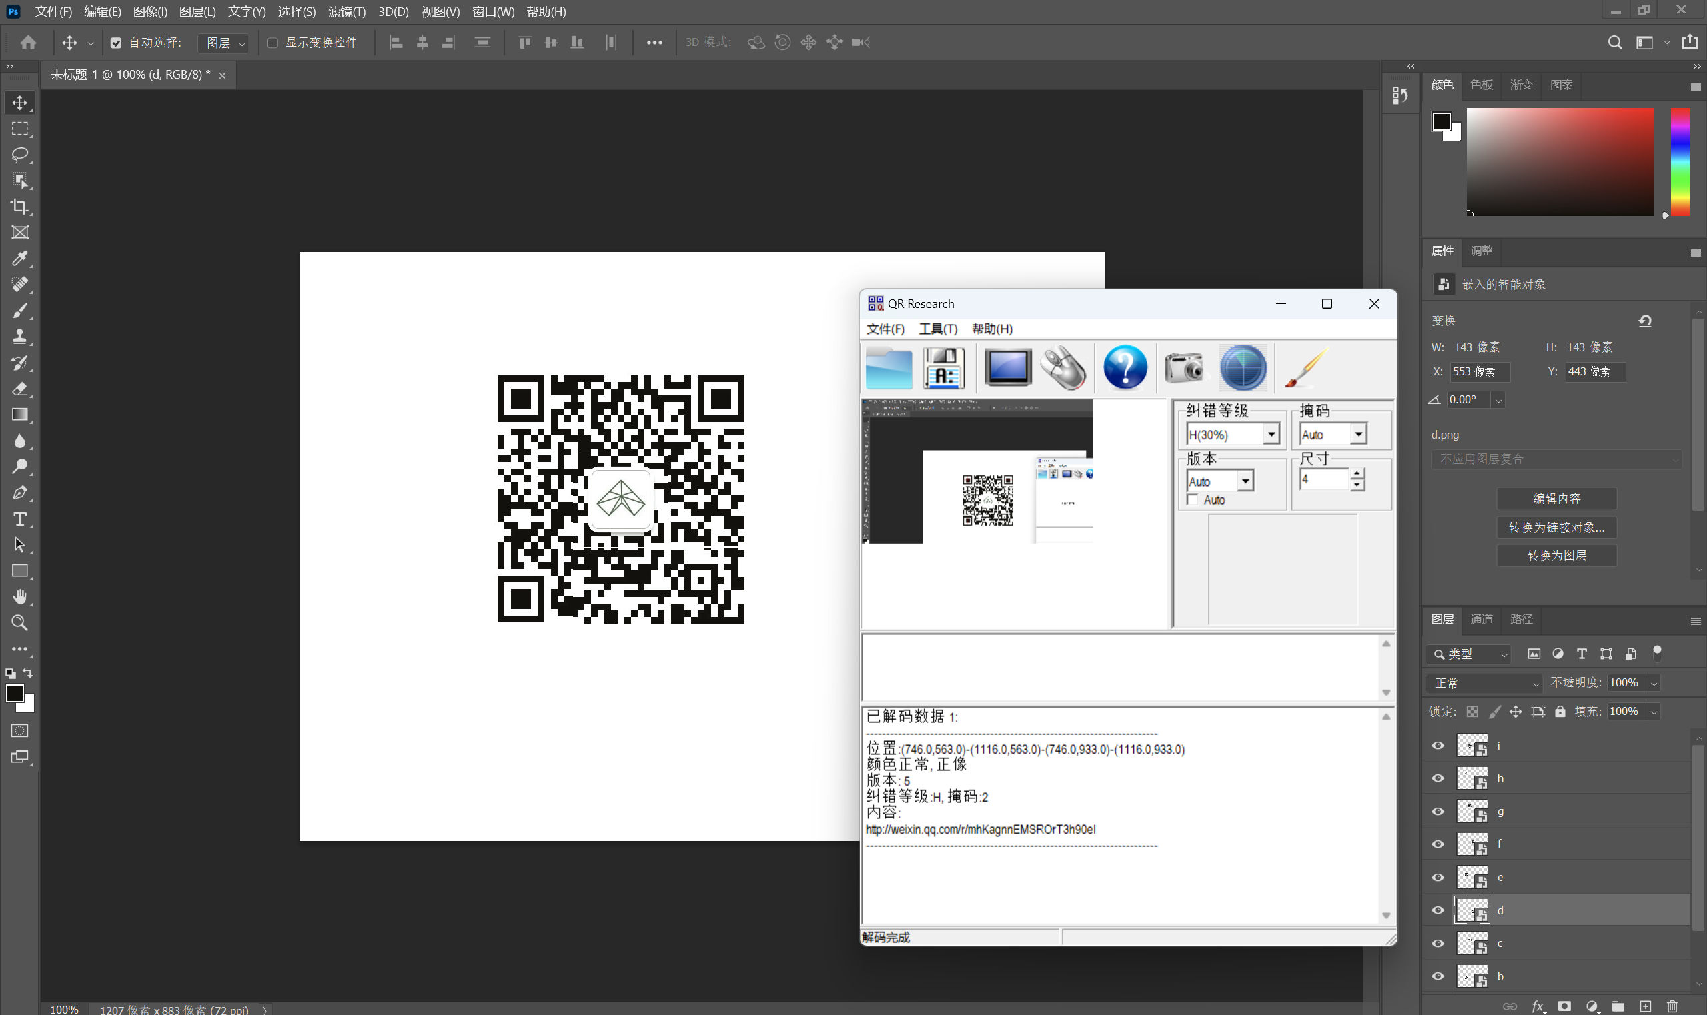Select the Eraser tool
This screenshot has width=1707, height=1015.
[x=20, y=389]
